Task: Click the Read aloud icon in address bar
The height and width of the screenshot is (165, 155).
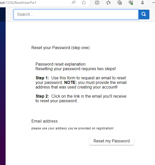Action: pyautogui.click(x=74, y=3)
